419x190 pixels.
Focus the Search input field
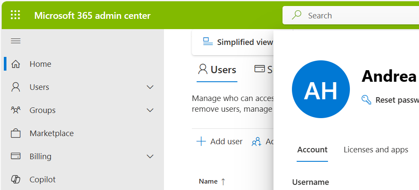(351, 15)
